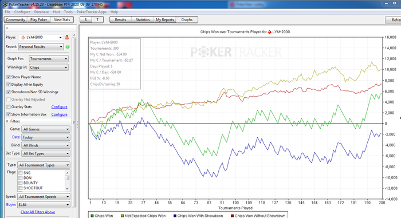Open the Statistics tab
The width and height of the screenshot is (401, 218).
[143, 19]
